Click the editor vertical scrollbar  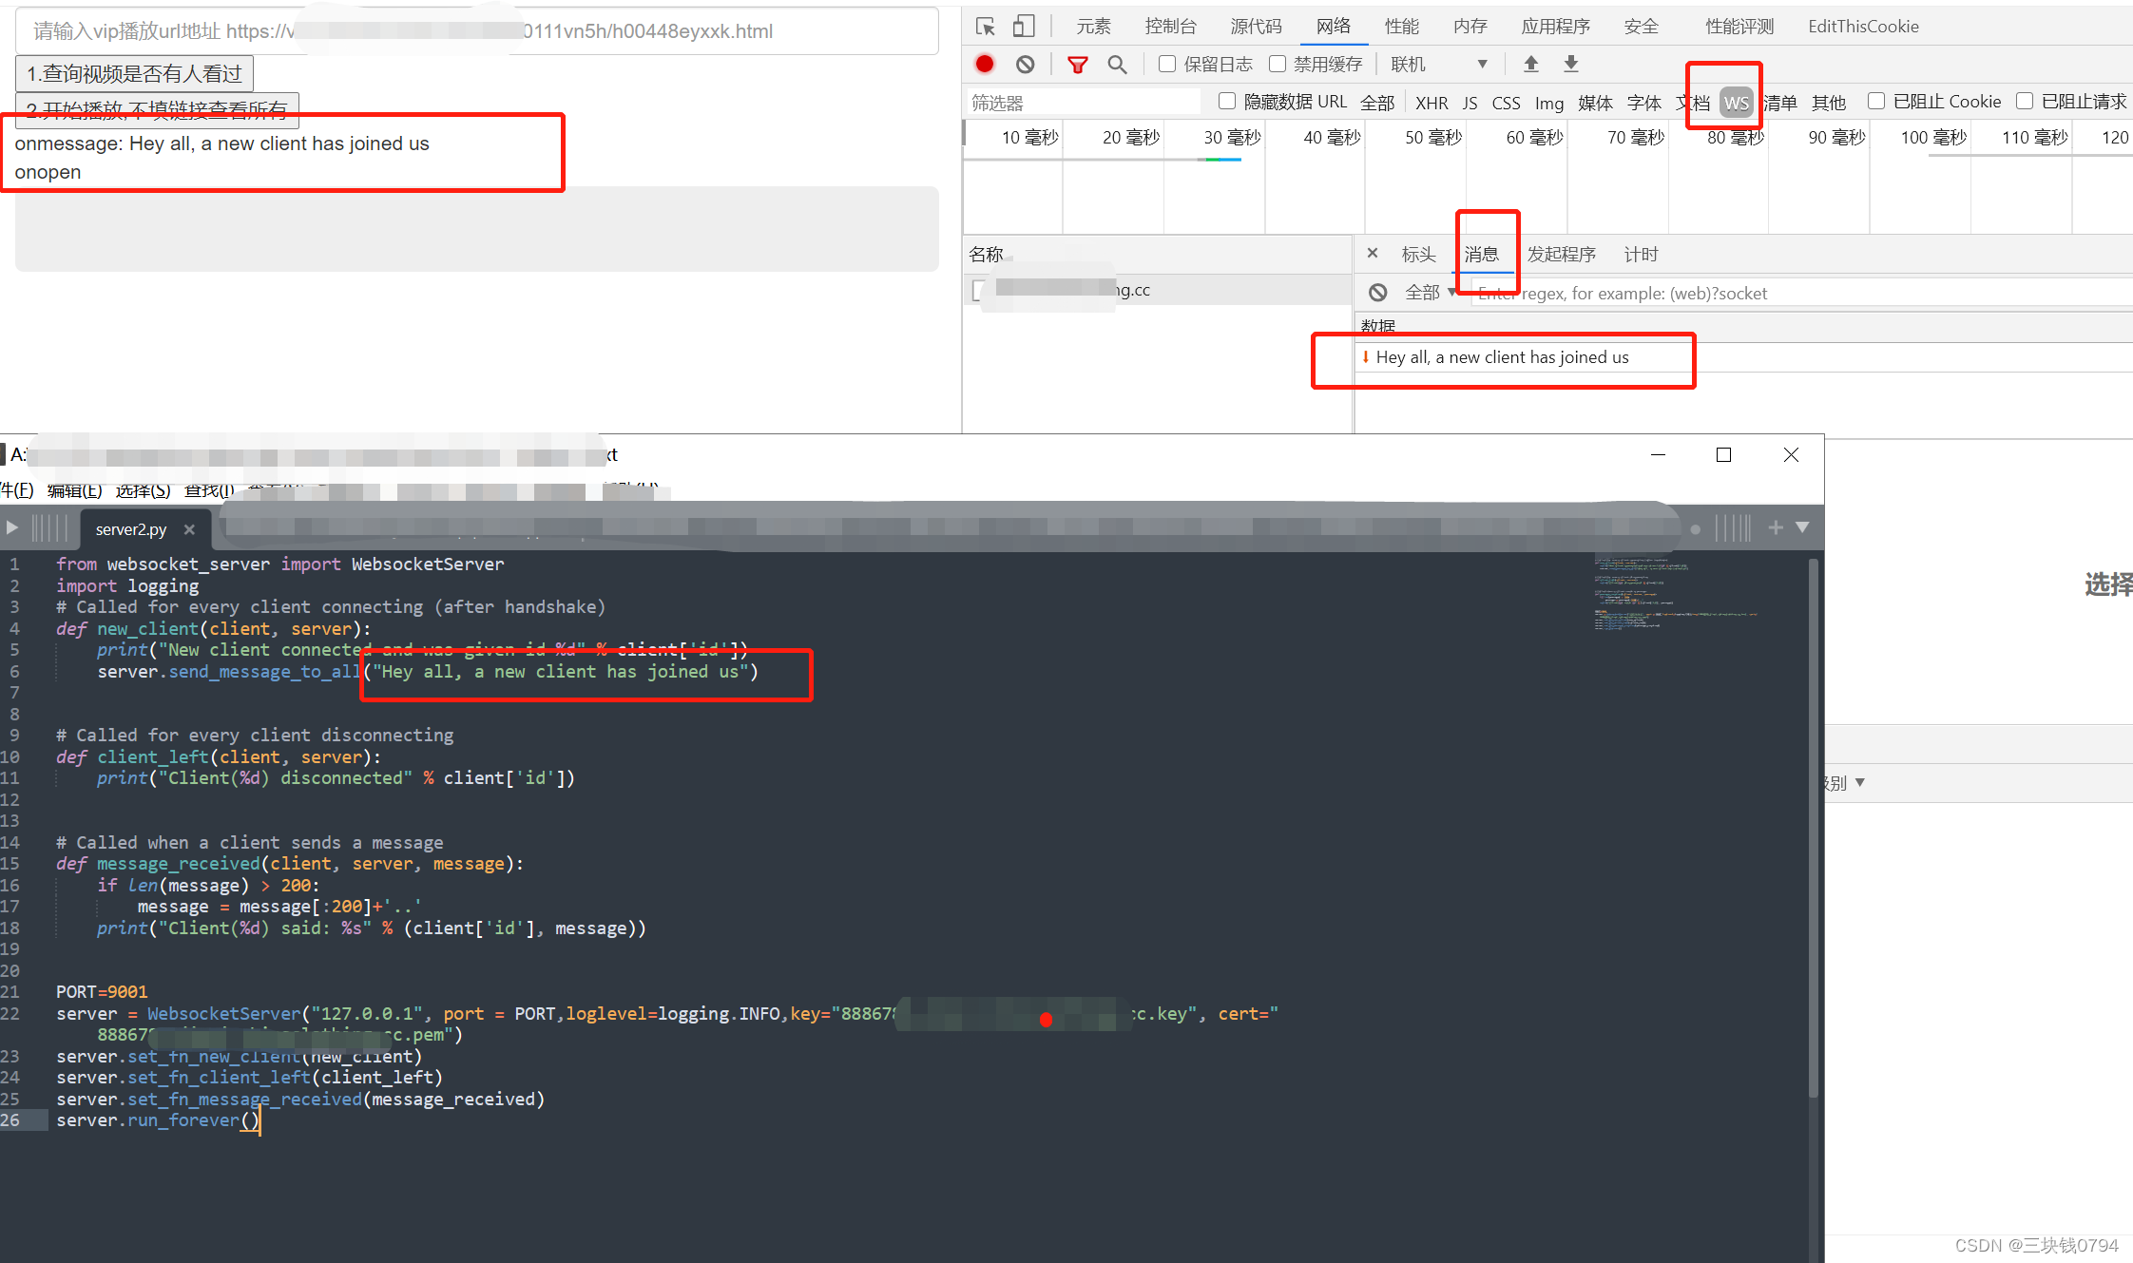point(1814,827)
